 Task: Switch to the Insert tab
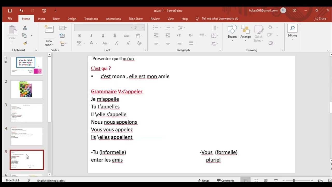pyautogui.click(x=41, y=19)
